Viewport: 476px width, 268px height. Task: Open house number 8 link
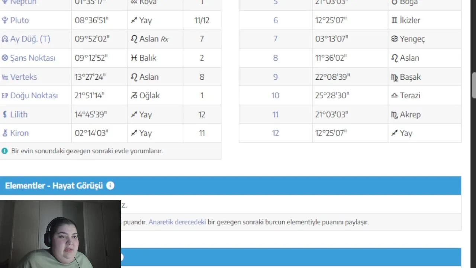click(x=276, y=58)
